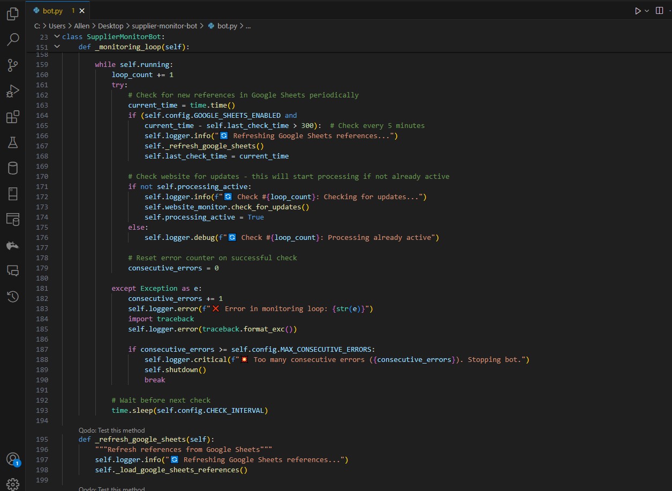Click 'except Exception as e:' line

(x=157, y=288)
